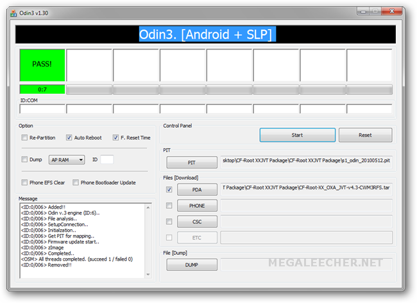Click the 'Firmware update start..' log line
Image resolution: width=417 pixels, height=303 pixels.
coord(60,242)
